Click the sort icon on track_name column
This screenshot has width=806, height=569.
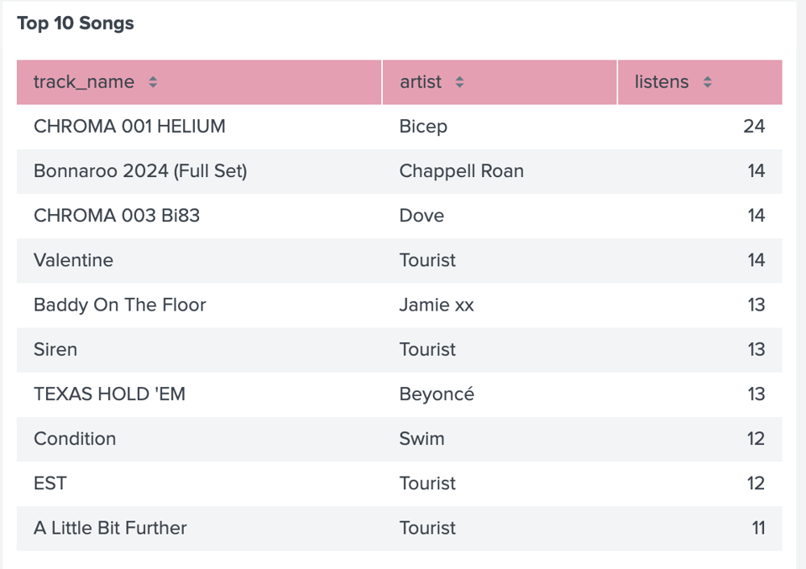152,82
